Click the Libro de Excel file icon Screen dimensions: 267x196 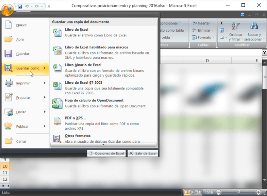[57, 33]
